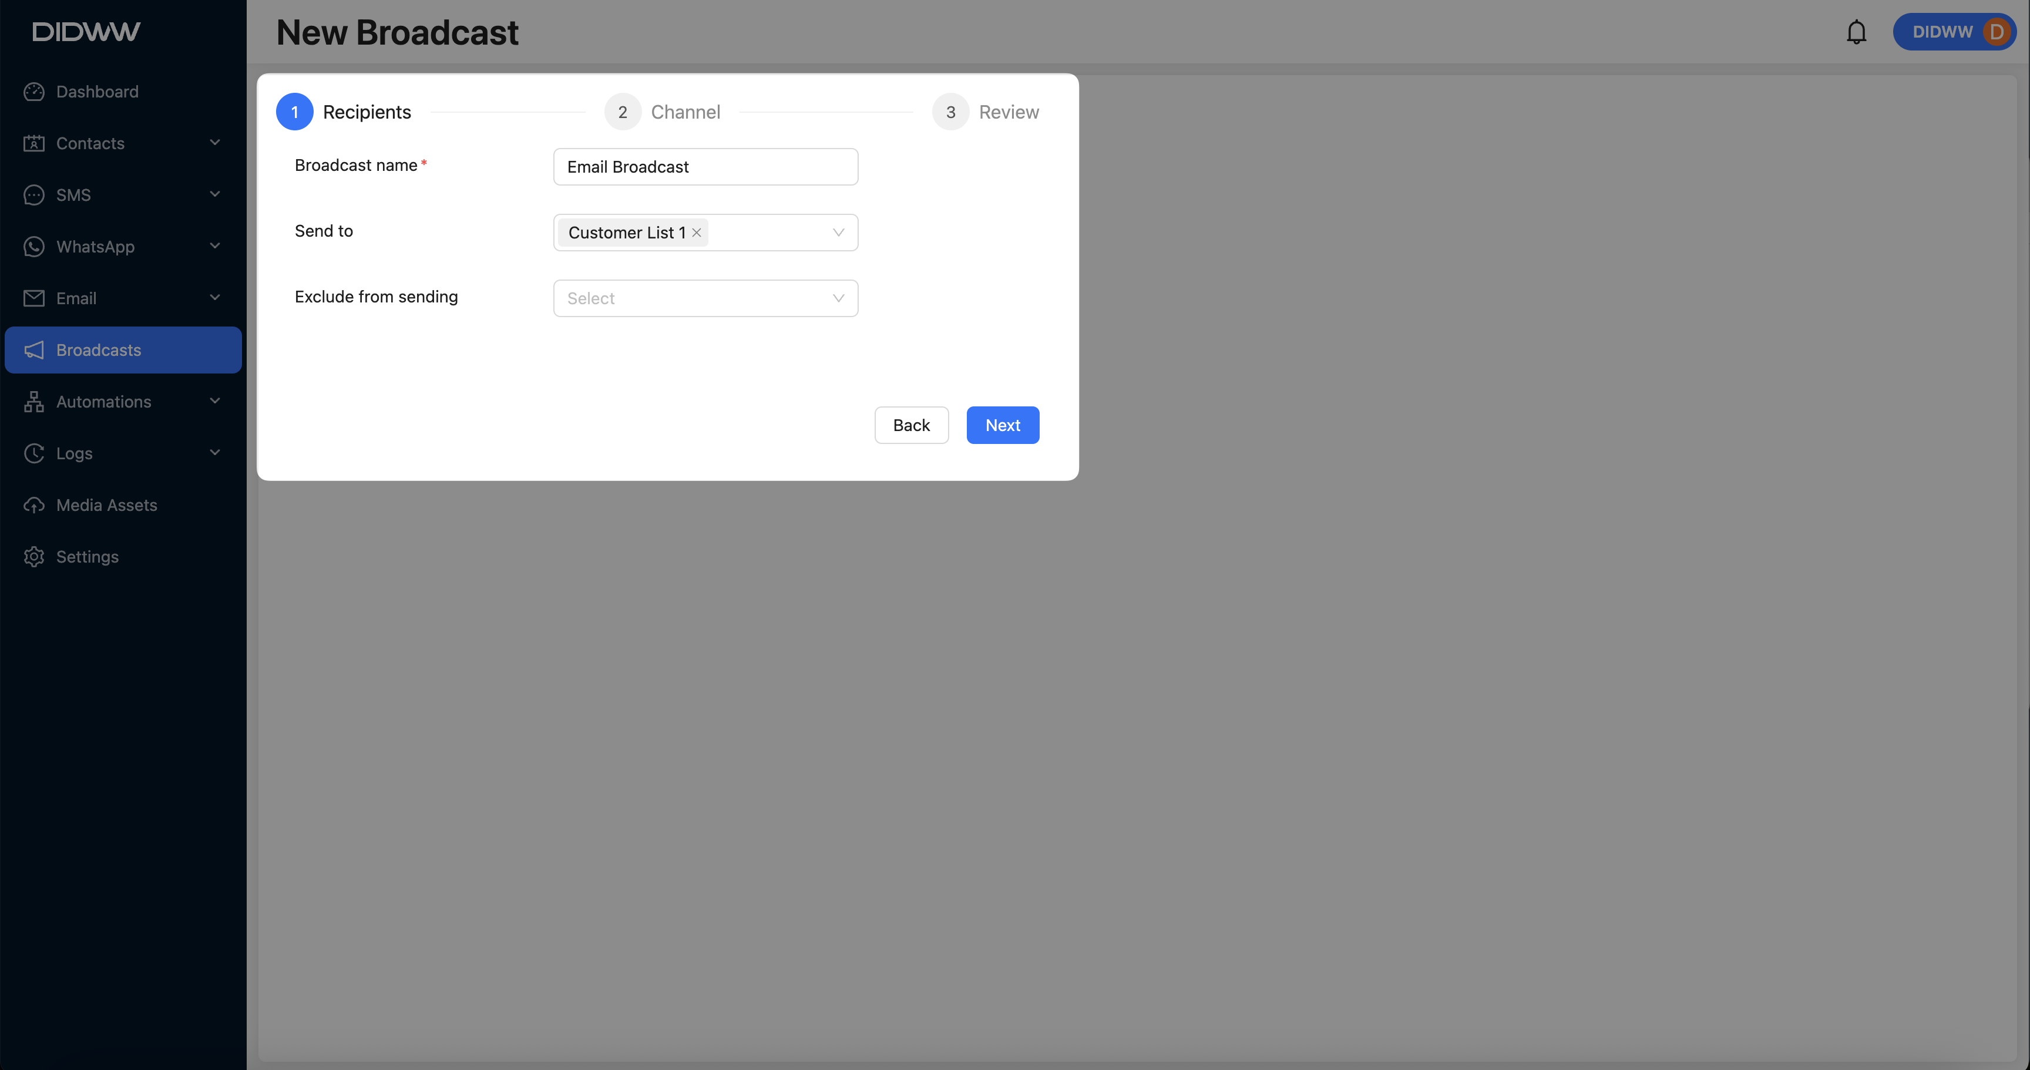Screen dimensions: 2030x1070
Task: Open Settings via the gear icon
Action: [34, 557]
